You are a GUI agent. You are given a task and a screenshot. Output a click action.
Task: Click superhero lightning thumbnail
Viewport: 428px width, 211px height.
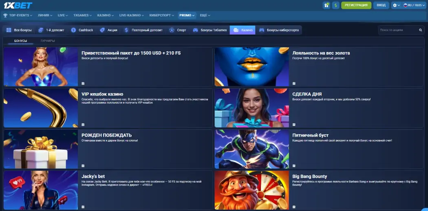252,149
